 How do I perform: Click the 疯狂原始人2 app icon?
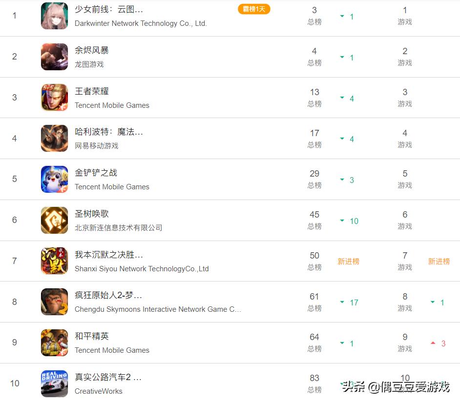(54, 302)
